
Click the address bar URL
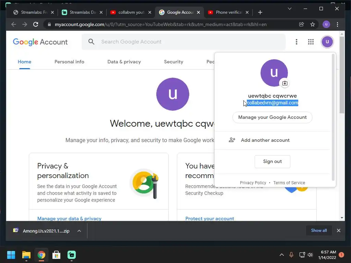coord(160,24)
